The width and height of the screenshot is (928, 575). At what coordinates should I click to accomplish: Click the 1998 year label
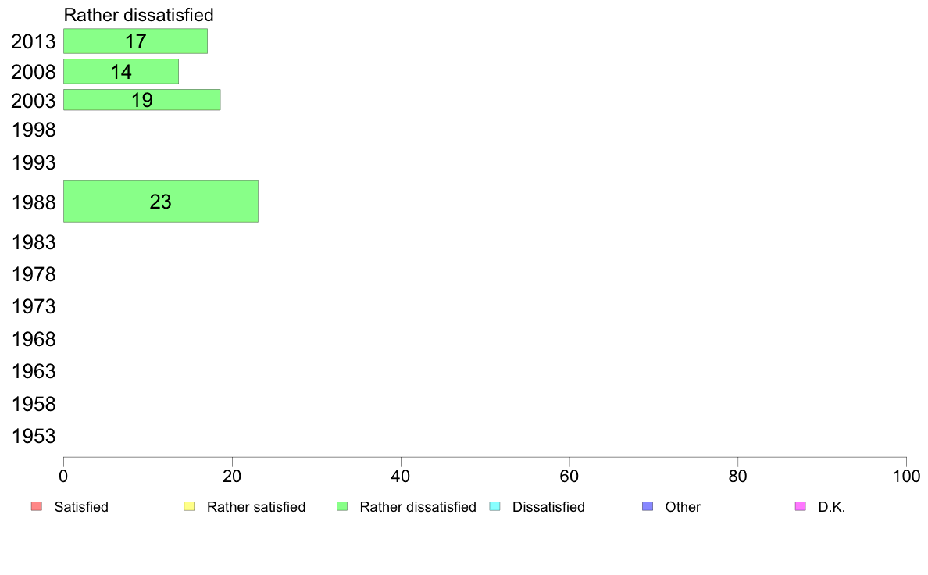[34, 130]
